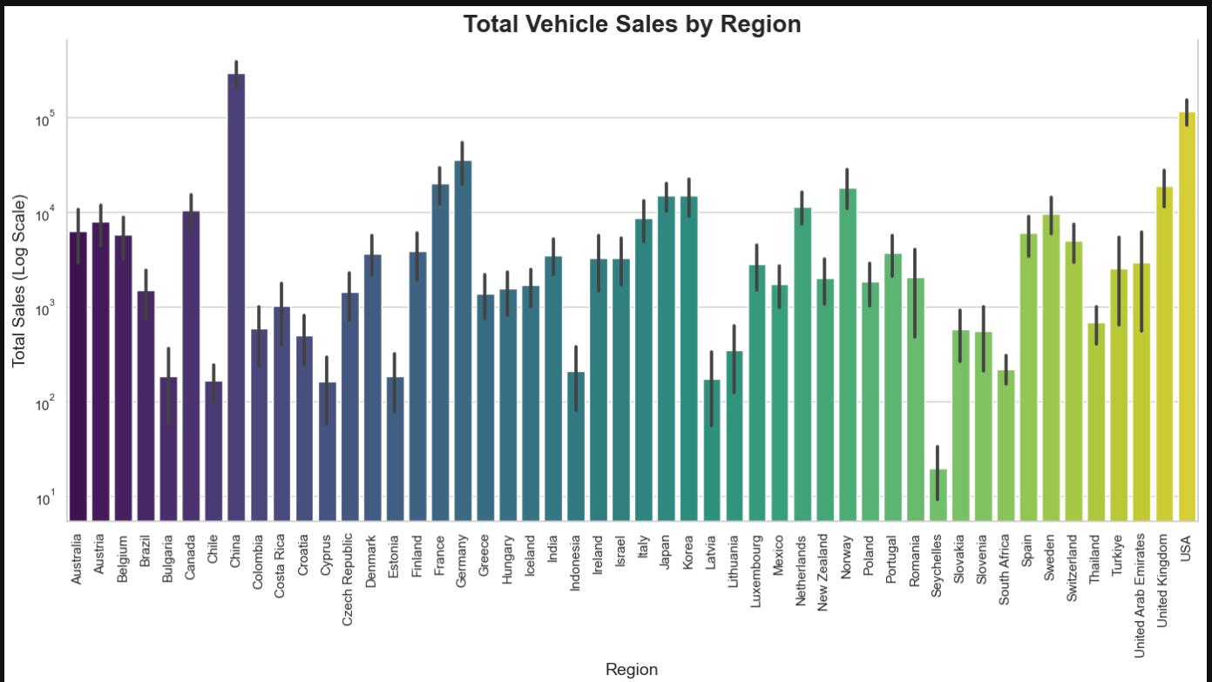Screen dimensions: 1212x682
Task: Click the 'Slovakia' axis label
Action: 960,558
